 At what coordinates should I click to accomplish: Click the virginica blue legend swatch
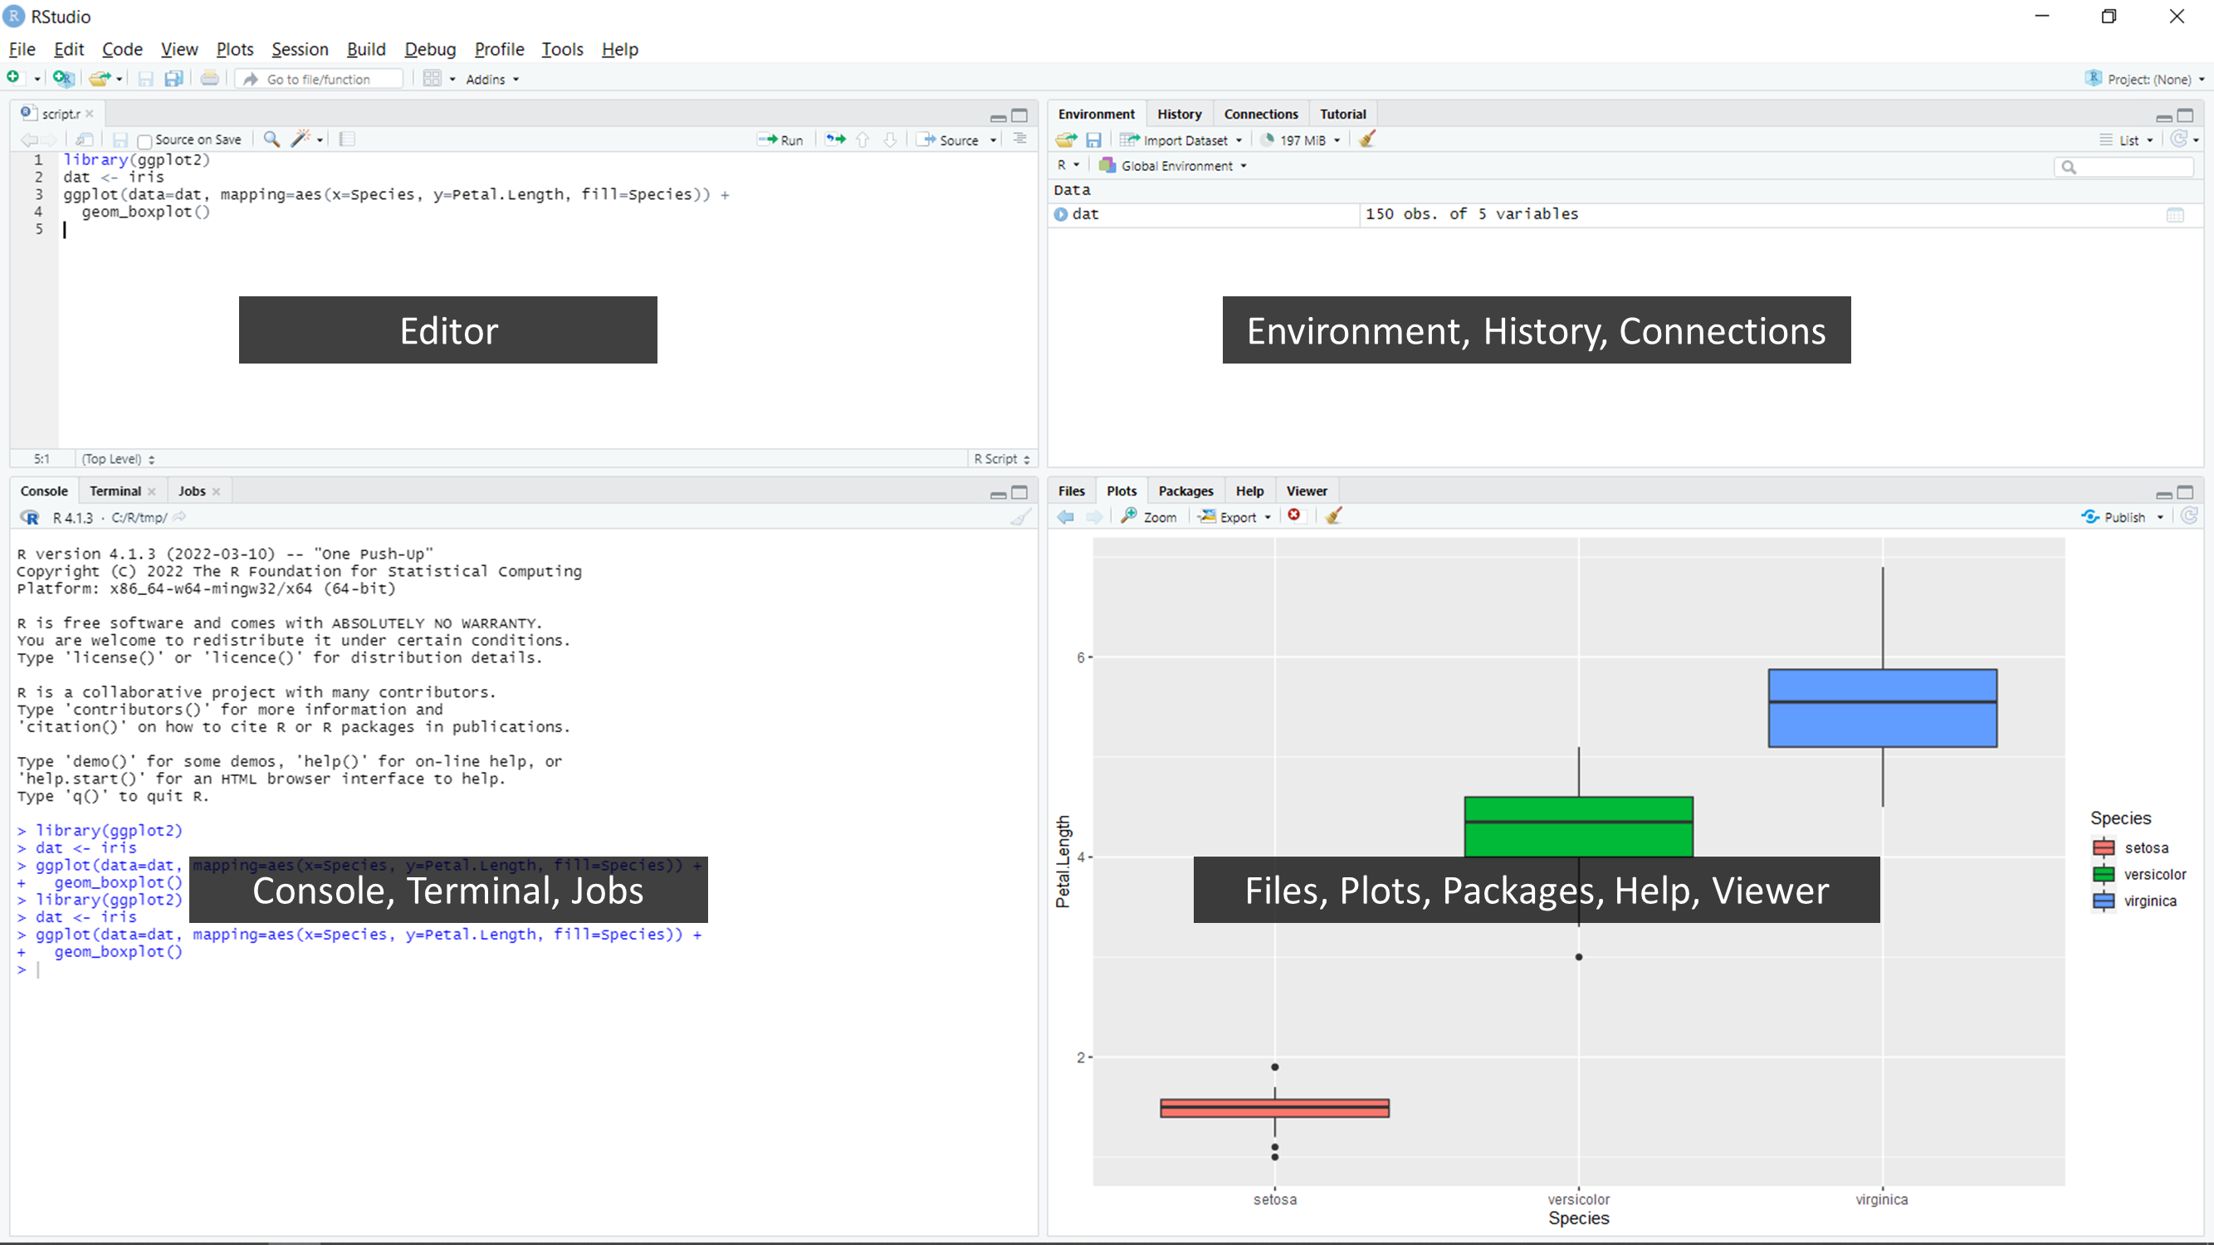click(2103, 901)
